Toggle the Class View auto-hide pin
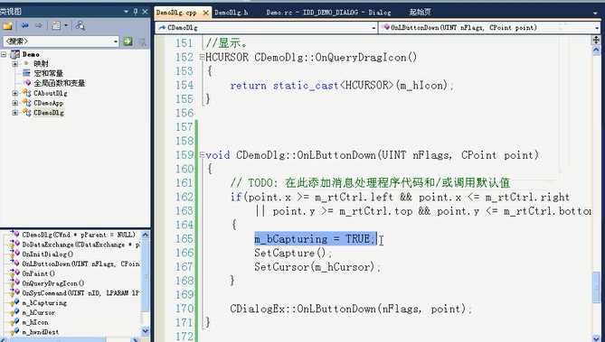 tap(136, 12)
